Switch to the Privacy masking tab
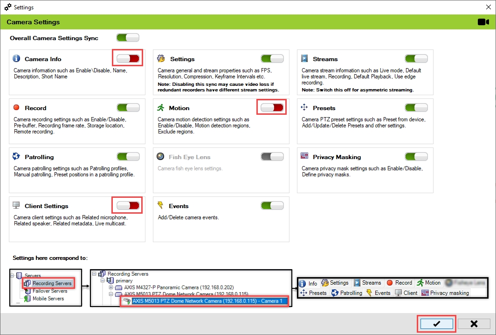This screenshot has height=335, width=496. pyautogui.click(x=445, y=293)
